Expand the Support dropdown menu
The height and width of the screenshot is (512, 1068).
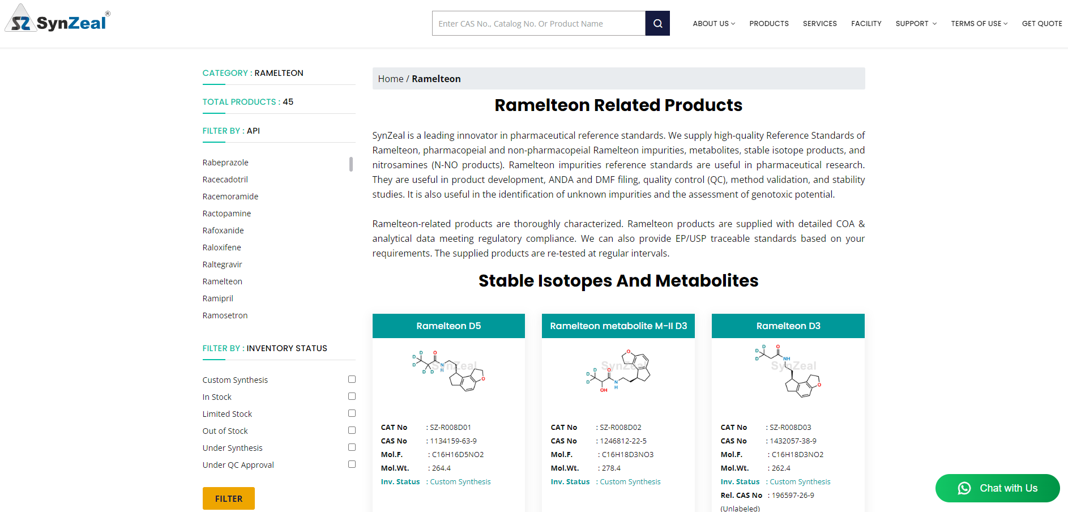point(916,23)
